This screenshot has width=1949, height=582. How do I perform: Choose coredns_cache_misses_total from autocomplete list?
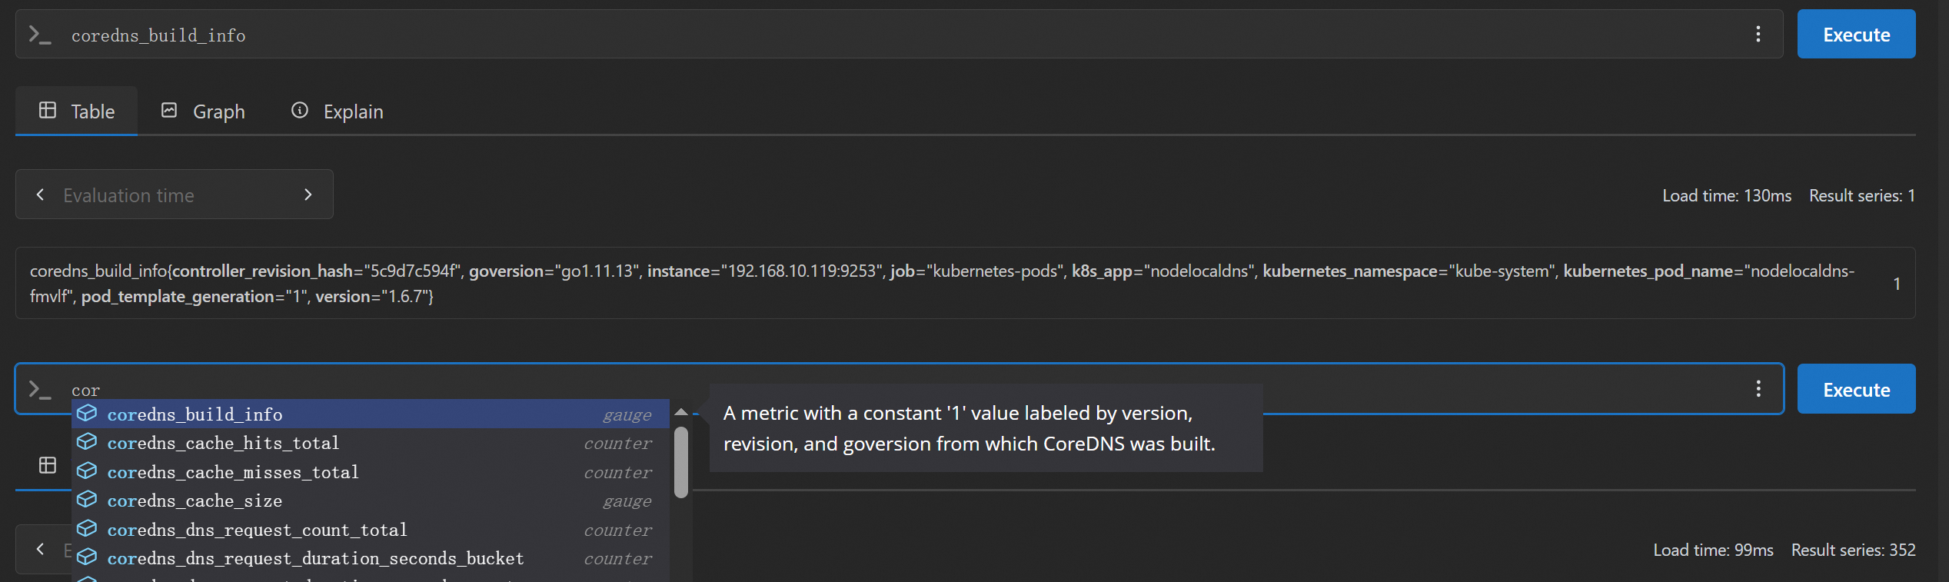coord(233,472)
